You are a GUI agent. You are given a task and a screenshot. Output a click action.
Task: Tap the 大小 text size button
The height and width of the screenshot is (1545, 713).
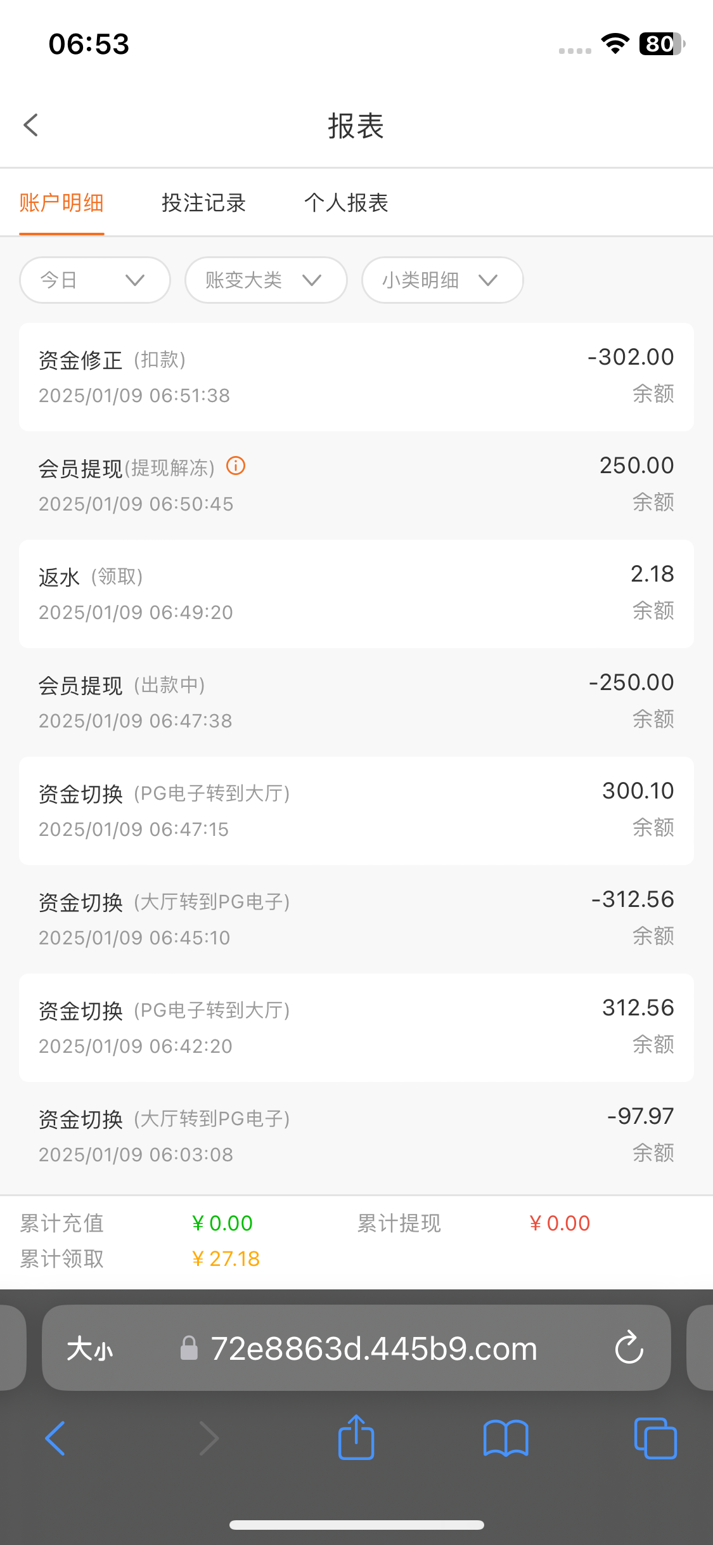(89, 1348)
